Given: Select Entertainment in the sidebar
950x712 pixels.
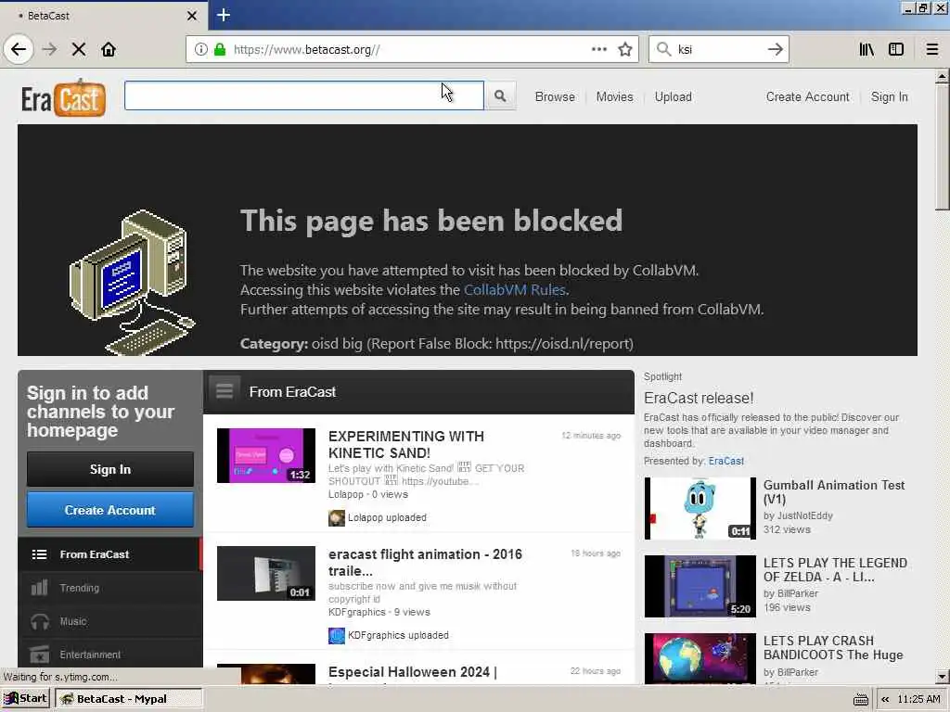Looking at the screenshot, I should pyautogui.click(x=110, y=655).
